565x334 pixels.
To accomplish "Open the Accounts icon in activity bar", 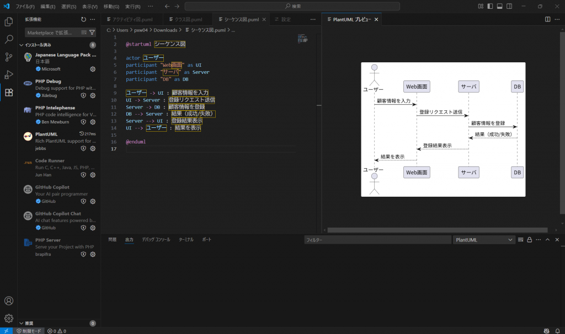I will [9, 301].
